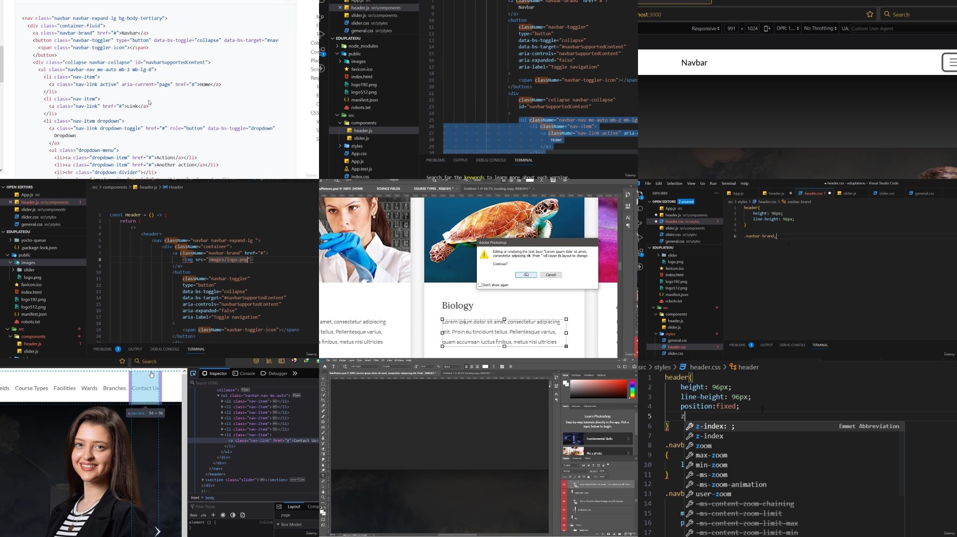The image size is (957, 537).
Task: Click the DevTools pick element icon
Action: (193, 373)
